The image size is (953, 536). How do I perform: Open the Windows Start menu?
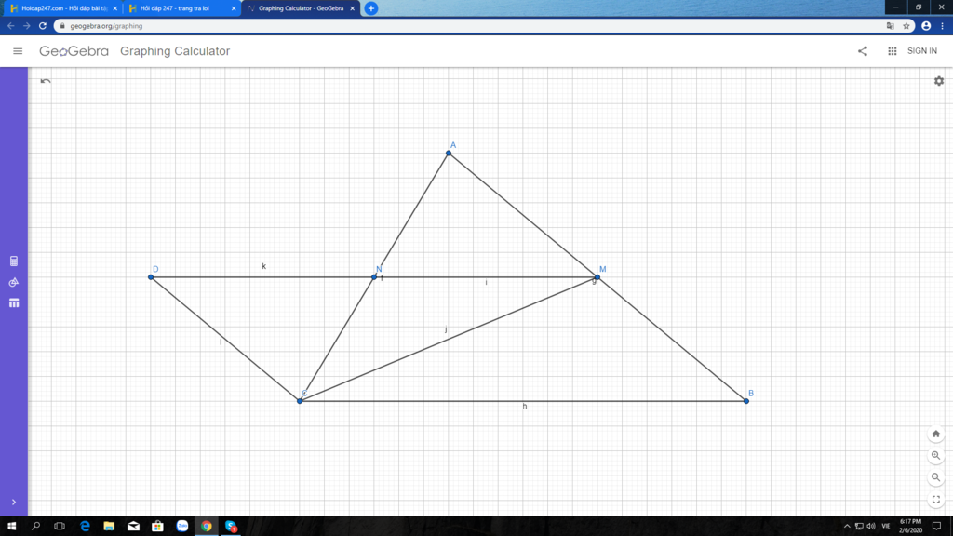11,527
